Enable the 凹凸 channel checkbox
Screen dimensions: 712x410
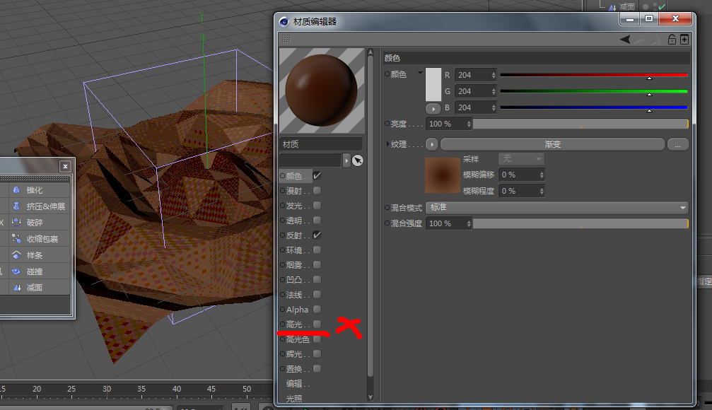[x=317, y=280]
